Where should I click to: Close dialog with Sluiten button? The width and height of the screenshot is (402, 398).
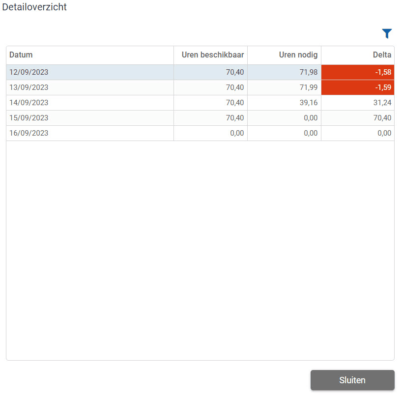tap(352, 380)
